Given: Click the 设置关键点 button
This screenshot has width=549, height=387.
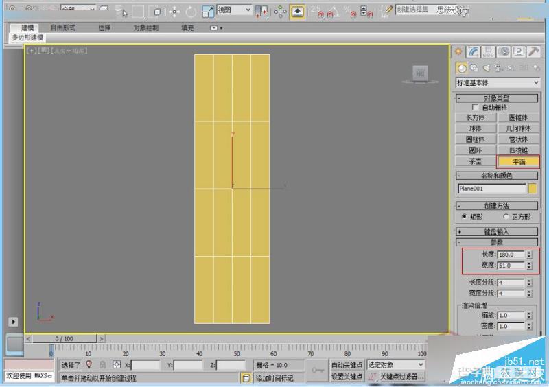Looking at the screenshot, I should pyautogui.click(x=347, y=377).
